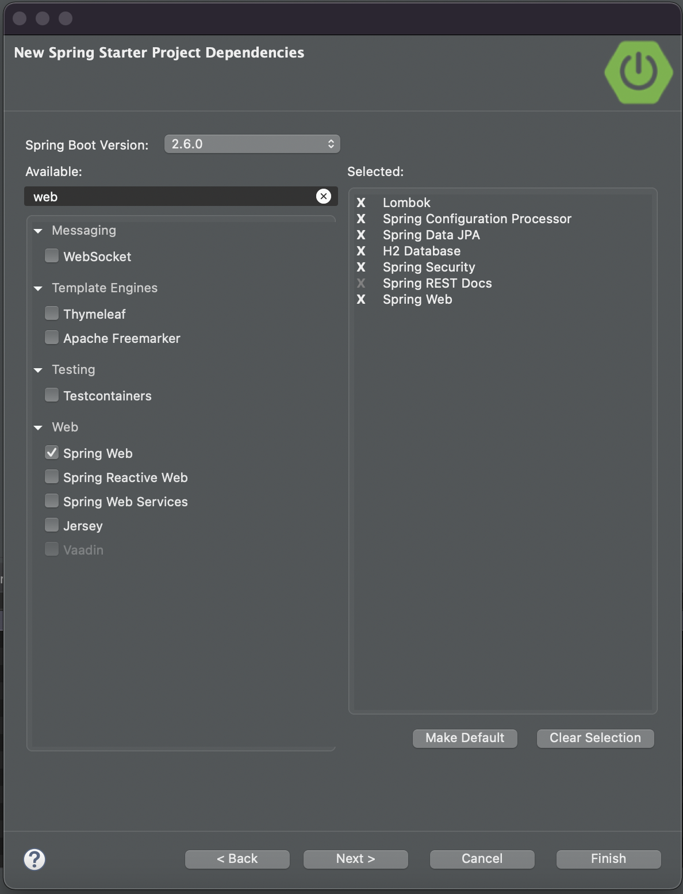Click the Spring Boot power logo

click(x=639, y=72)
